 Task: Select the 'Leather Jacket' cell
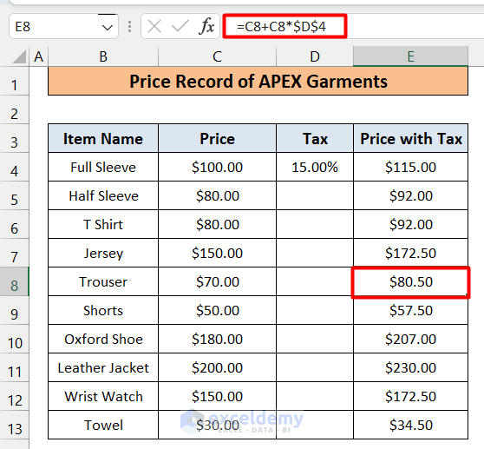coord(103,367)
